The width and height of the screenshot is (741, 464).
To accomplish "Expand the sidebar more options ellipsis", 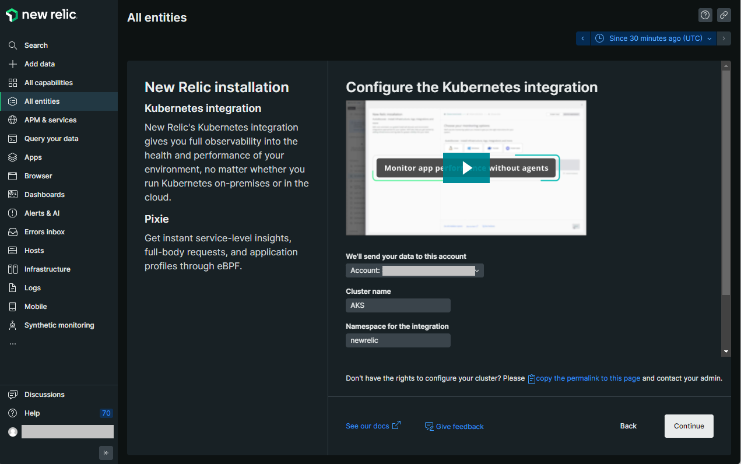I will tap(13, 344).
